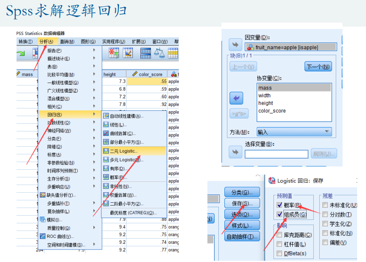Screen dimensions: 366x262
Task: Click the red star insert cases toolbar icon
Action: coord(114,53)
